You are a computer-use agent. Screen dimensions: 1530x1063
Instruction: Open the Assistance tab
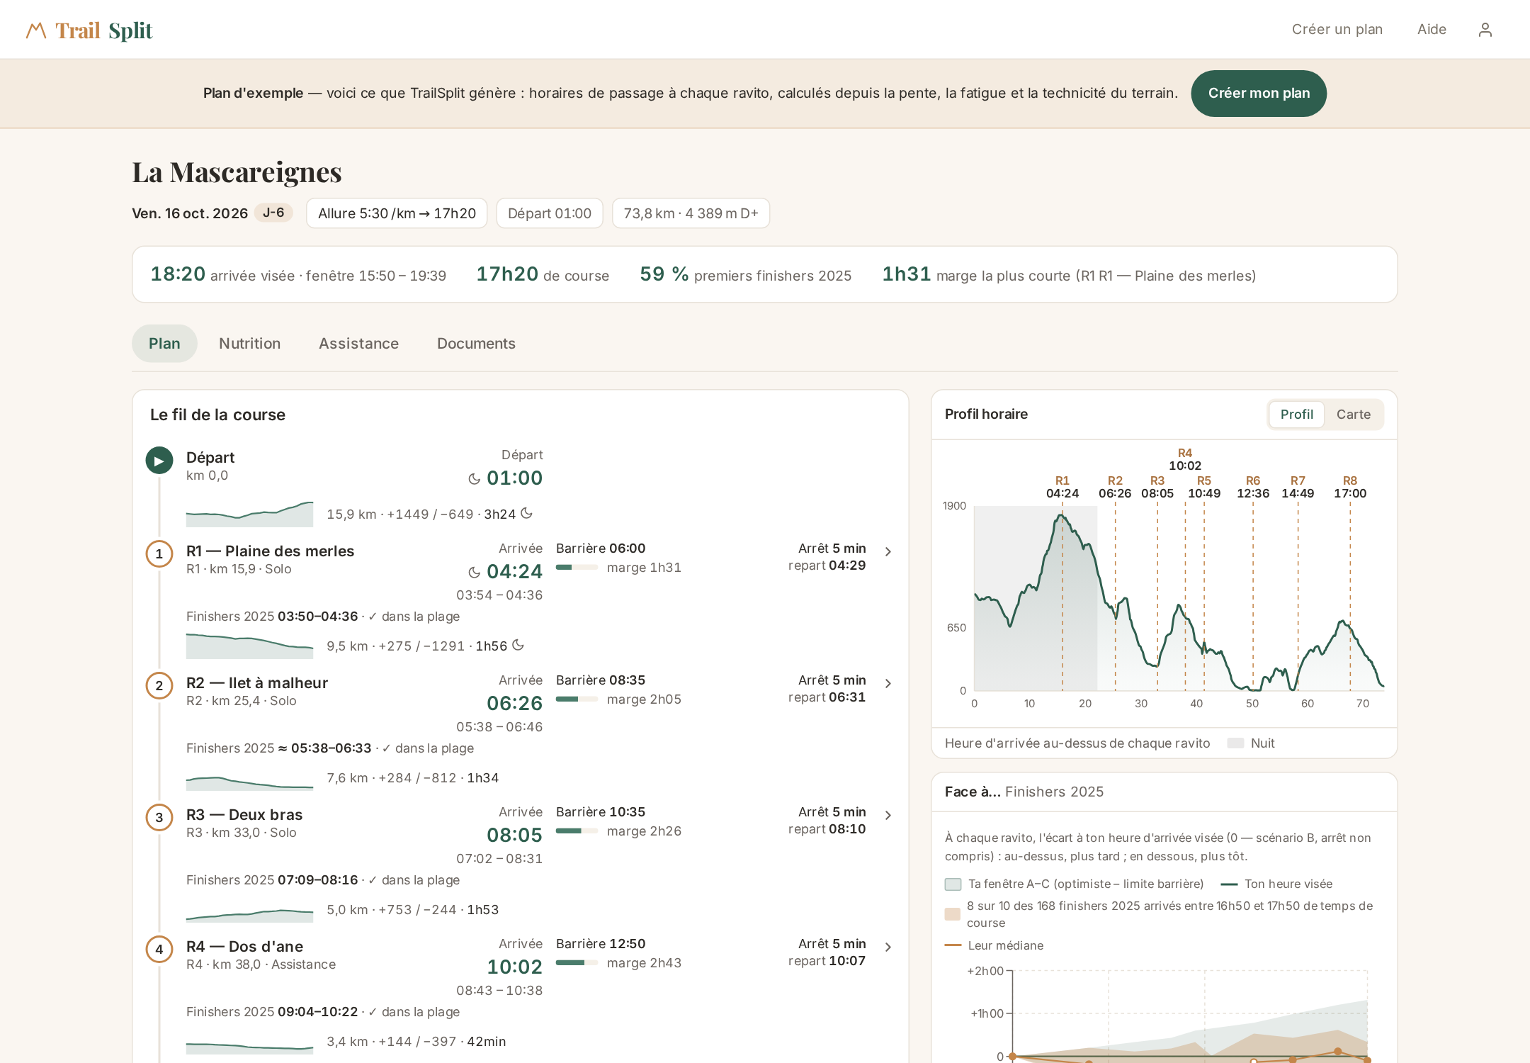pos(359,344)
